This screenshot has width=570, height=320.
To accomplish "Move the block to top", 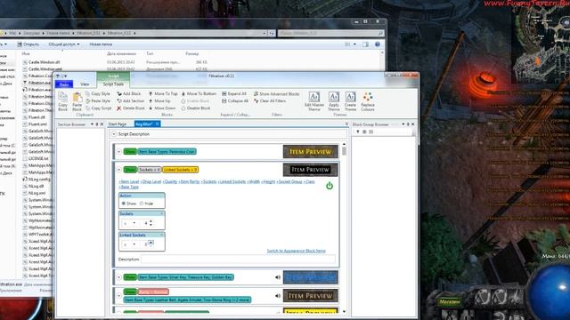I will (x=163, y=93).
